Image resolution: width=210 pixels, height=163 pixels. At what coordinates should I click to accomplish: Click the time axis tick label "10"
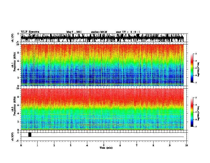[186, 145]
